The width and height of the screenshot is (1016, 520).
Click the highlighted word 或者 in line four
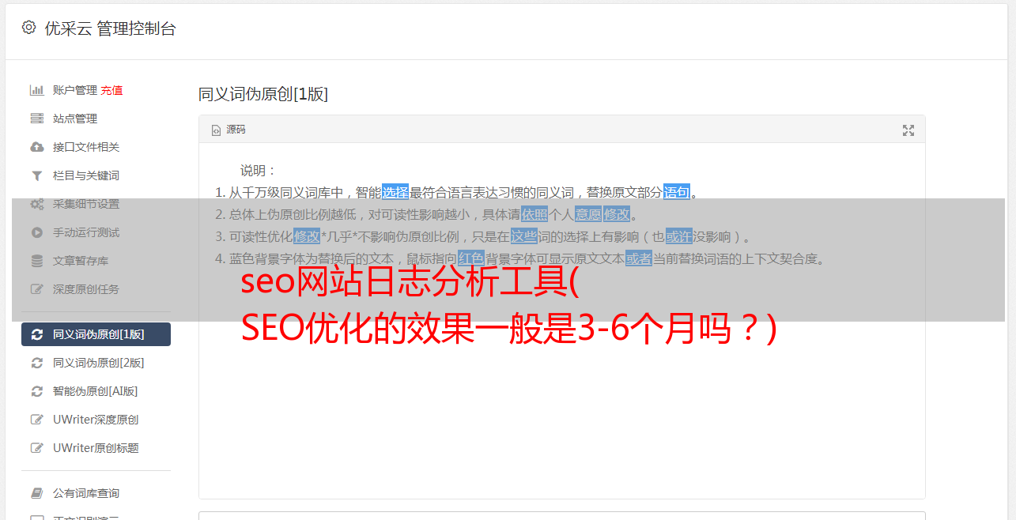(639, 258)
